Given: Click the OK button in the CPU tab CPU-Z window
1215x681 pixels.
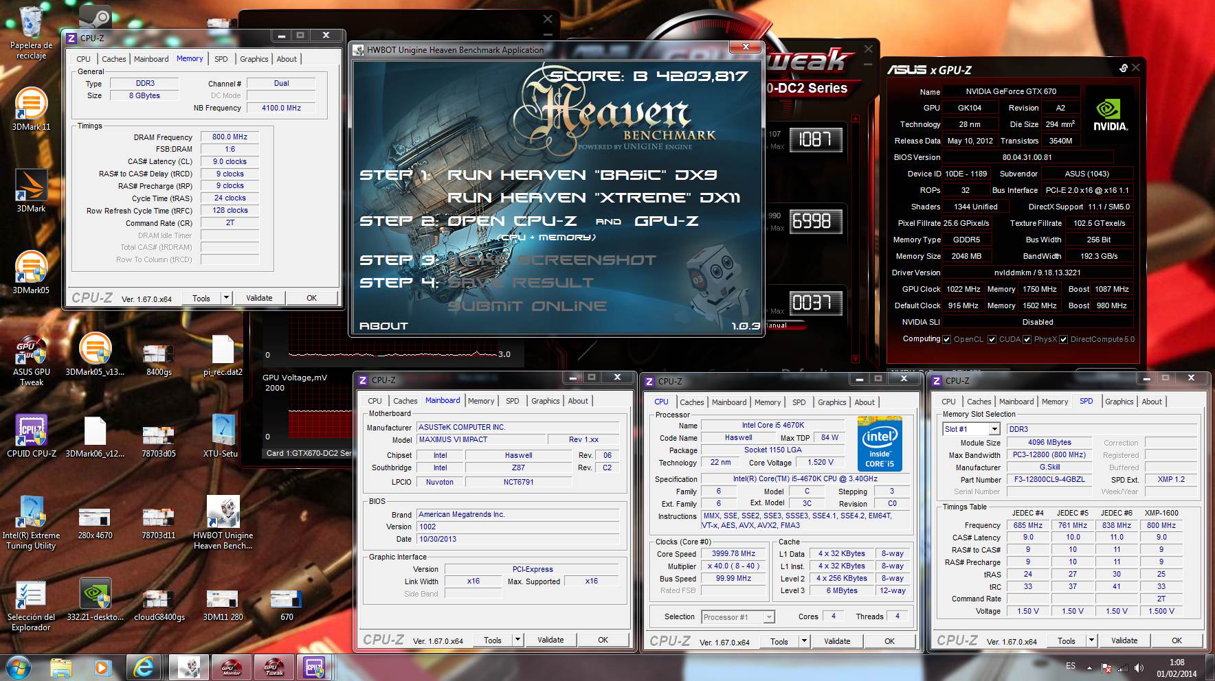Looking at the screenshot, I should [x=889, y=641].
